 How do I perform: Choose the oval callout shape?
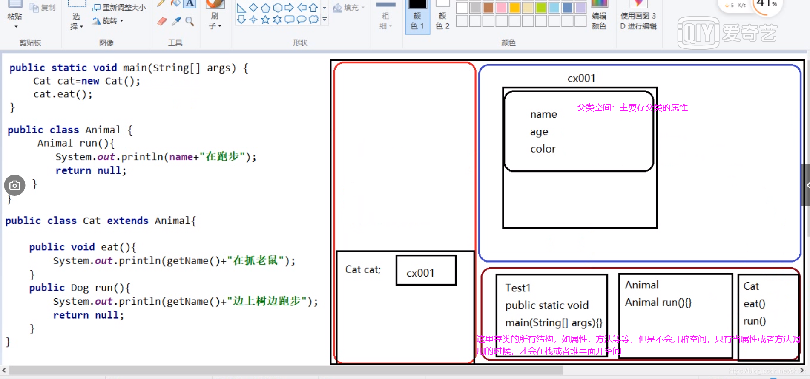click(x=302, y=20)
